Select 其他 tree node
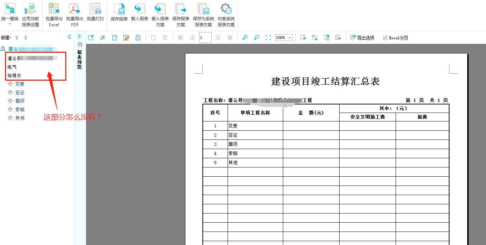This screenshot has height=245, width=486. pos(20,118)
